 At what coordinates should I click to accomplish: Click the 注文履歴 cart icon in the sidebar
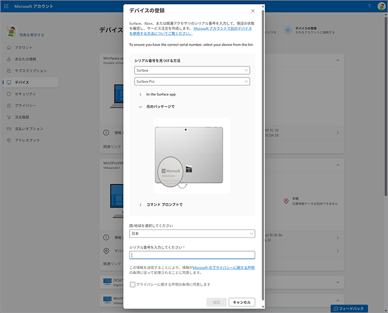pos(9,117)
